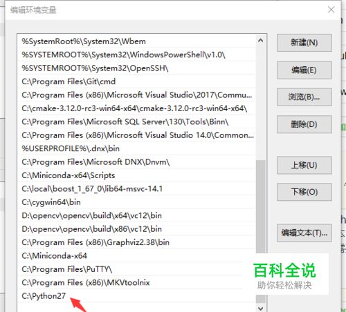Select the System32\OpenSSH\ path entry
The image size is (346, 312).
136,68
